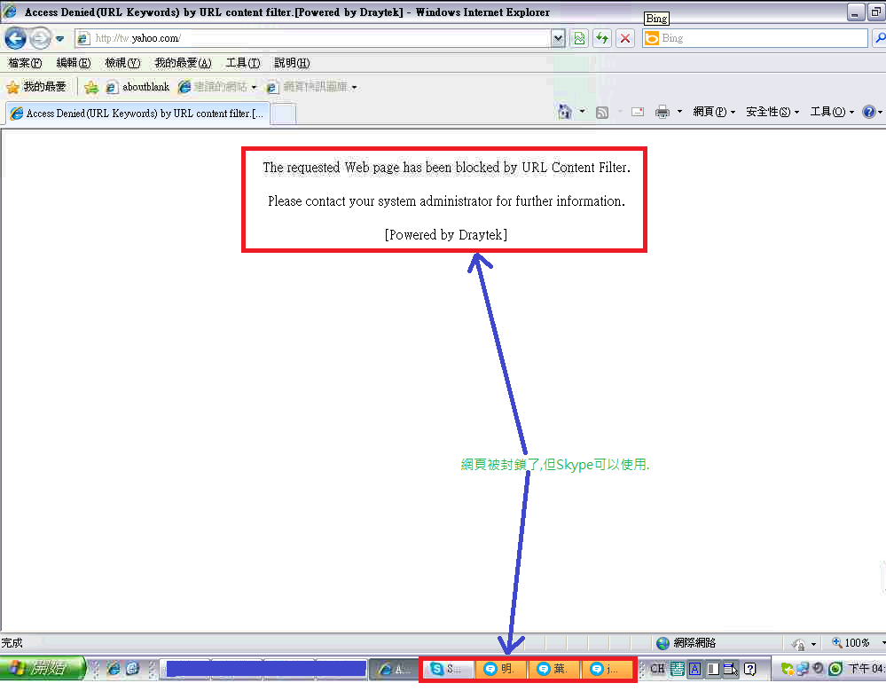Click the Read Mail envelope icon
This screenshot has height=691, width=886.
[638, 112]
